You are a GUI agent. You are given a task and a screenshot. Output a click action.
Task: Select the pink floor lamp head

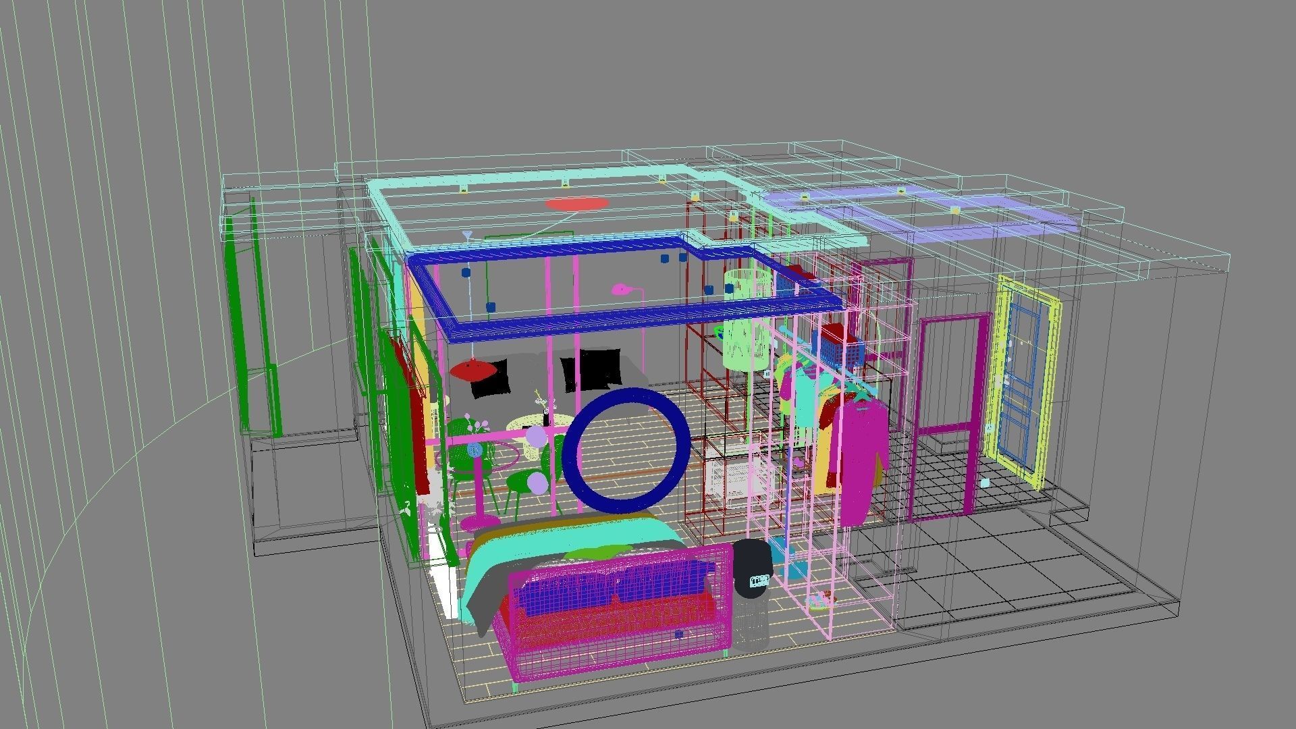[x=622, y=290]
